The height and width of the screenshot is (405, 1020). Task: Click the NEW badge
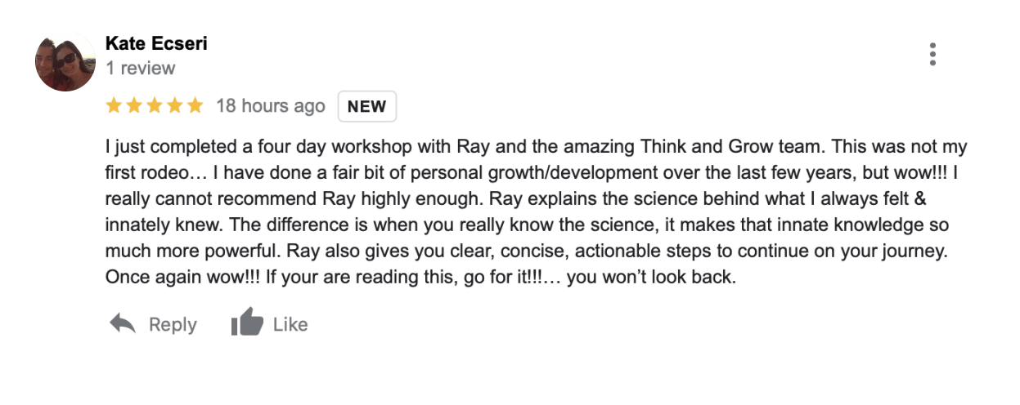coord(367,107)
